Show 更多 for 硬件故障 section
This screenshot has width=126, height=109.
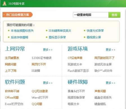(x=111, y=83)
